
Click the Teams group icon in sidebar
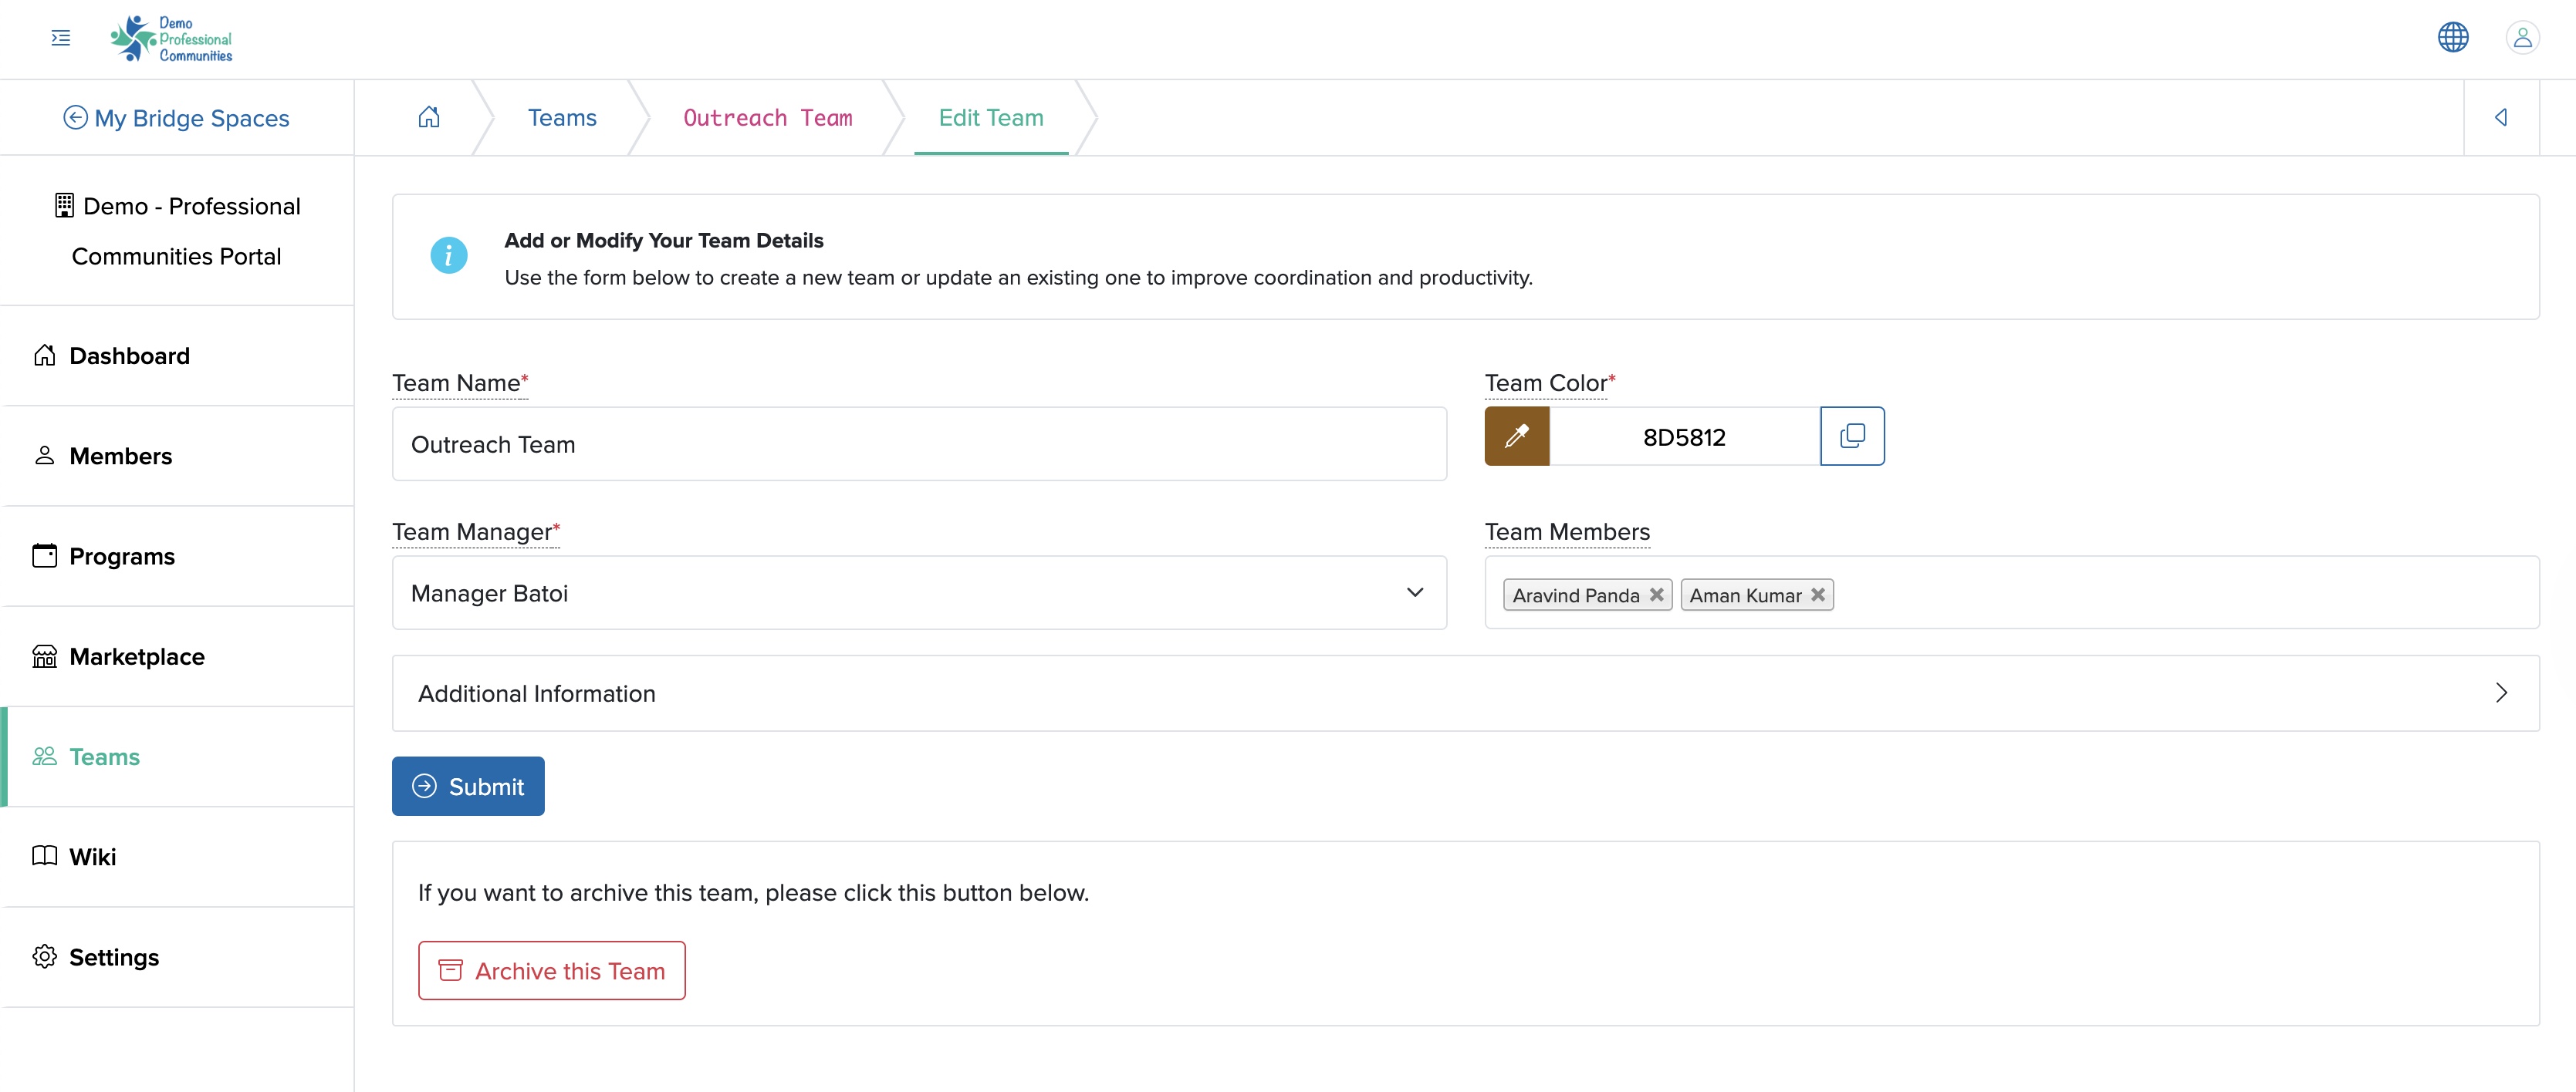[45, 757]
